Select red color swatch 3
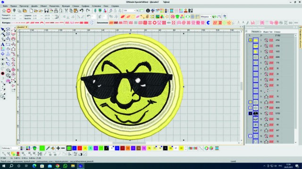Image resolution: width=302 pixels, height=169 pixels. pyautogui.click(x=80, y=148)
